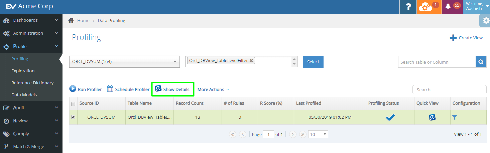
Task: Go to next page pager button
Action: click(x=293, y=134)
